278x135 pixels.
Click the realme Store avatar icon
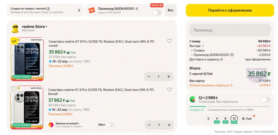click(x=15, y=28)
